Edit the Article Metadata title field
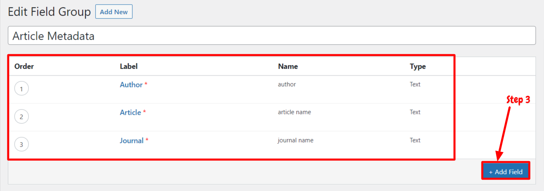This screenshot has height=191, width=544. pos(272,36)
